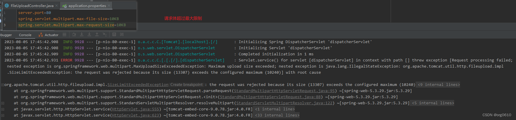Click the Create breakpoint link
The height and width of the screenshot is (120, 516).
tap(187, 85)
